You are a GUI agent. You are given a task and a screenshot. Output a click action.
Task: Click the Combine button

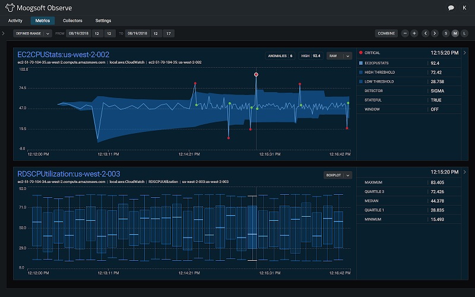(387, 33)
